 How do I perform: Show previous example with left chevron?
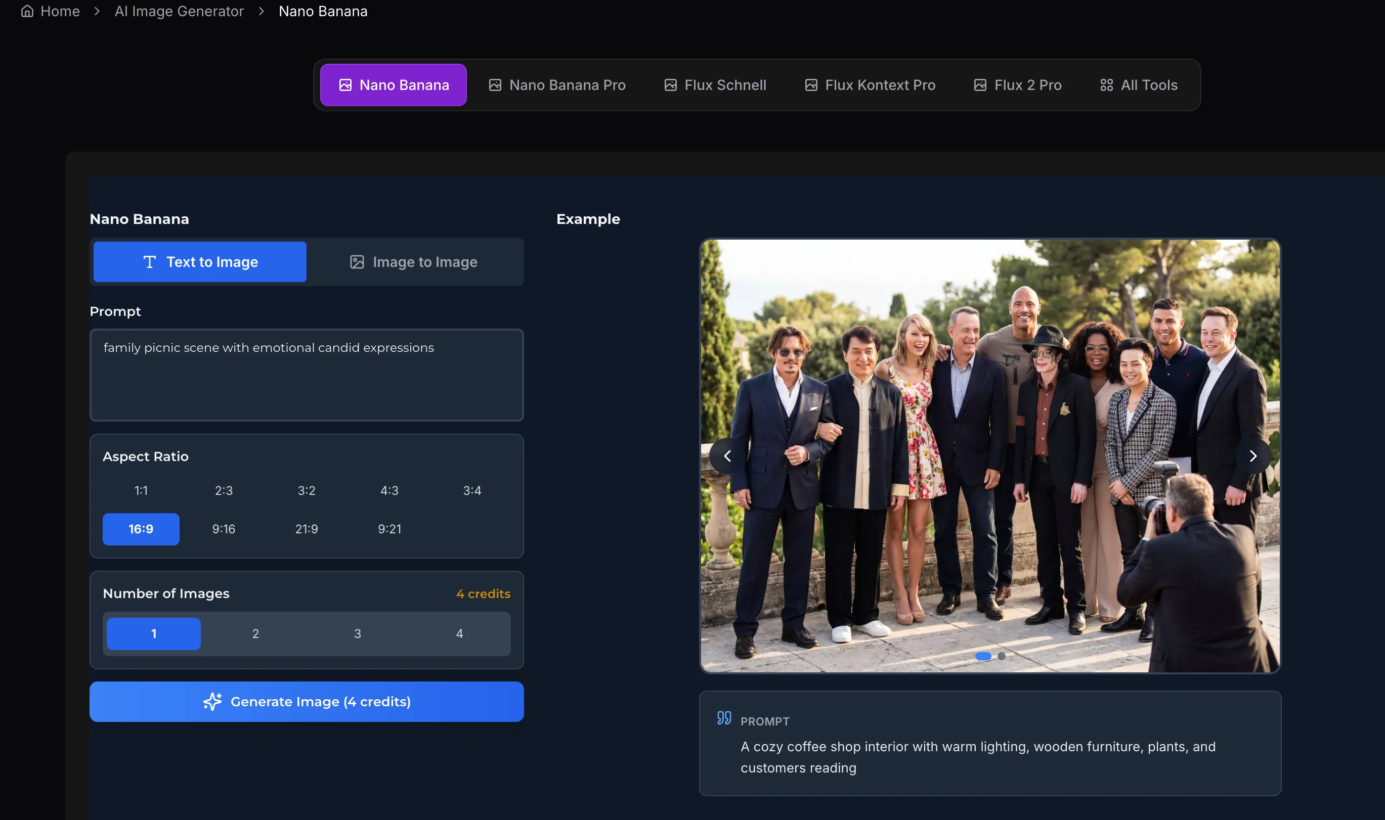[727, 456]
